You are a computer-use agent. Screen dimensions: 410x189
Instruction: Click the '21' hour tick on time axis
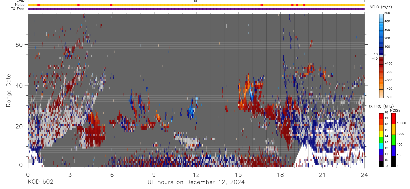pyautogui.click(x=323, y=175)
